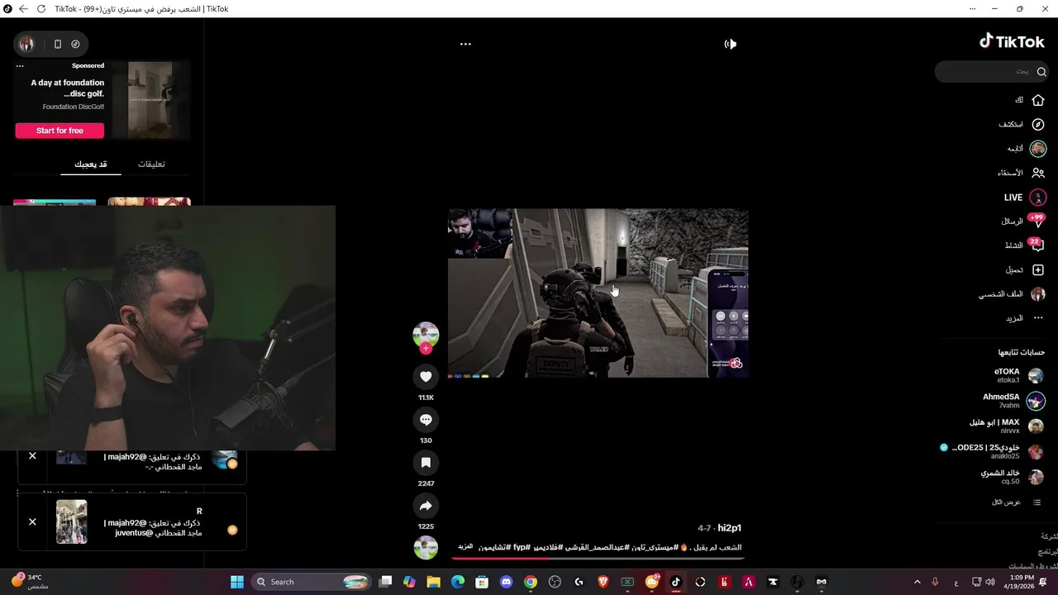This screenshot has height=595, width=1058.
Task: Open the video options three-dots menu
Action: (465, 44)
